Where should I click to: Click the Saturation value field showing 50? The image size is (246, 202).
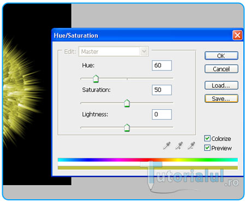point(162,90)
